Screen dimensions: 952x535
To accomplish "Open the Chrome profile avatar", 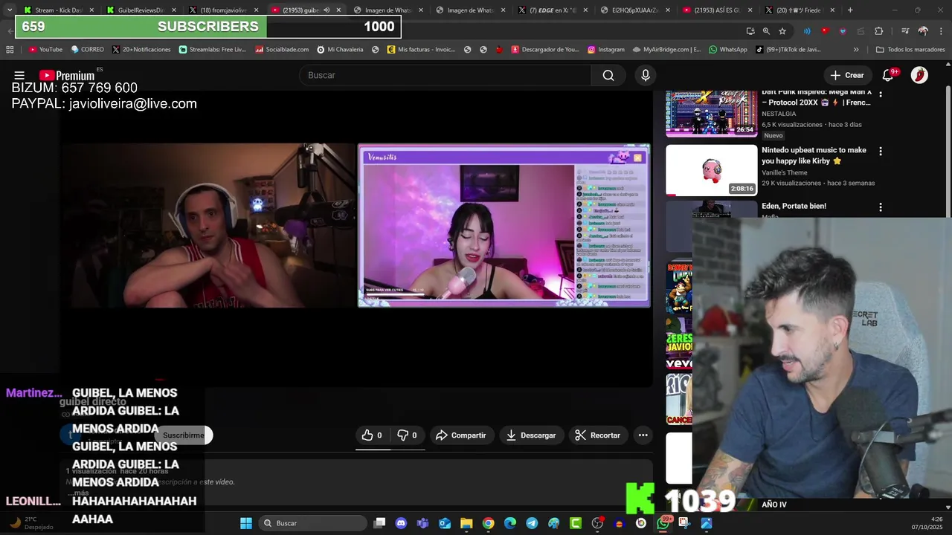I will (923, 31).
